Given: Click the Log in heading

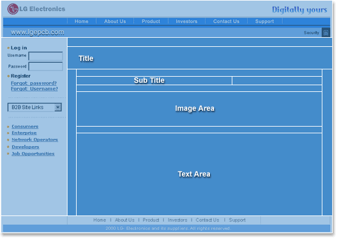Looking at the screenshot, I should click(x=19, y=47).
